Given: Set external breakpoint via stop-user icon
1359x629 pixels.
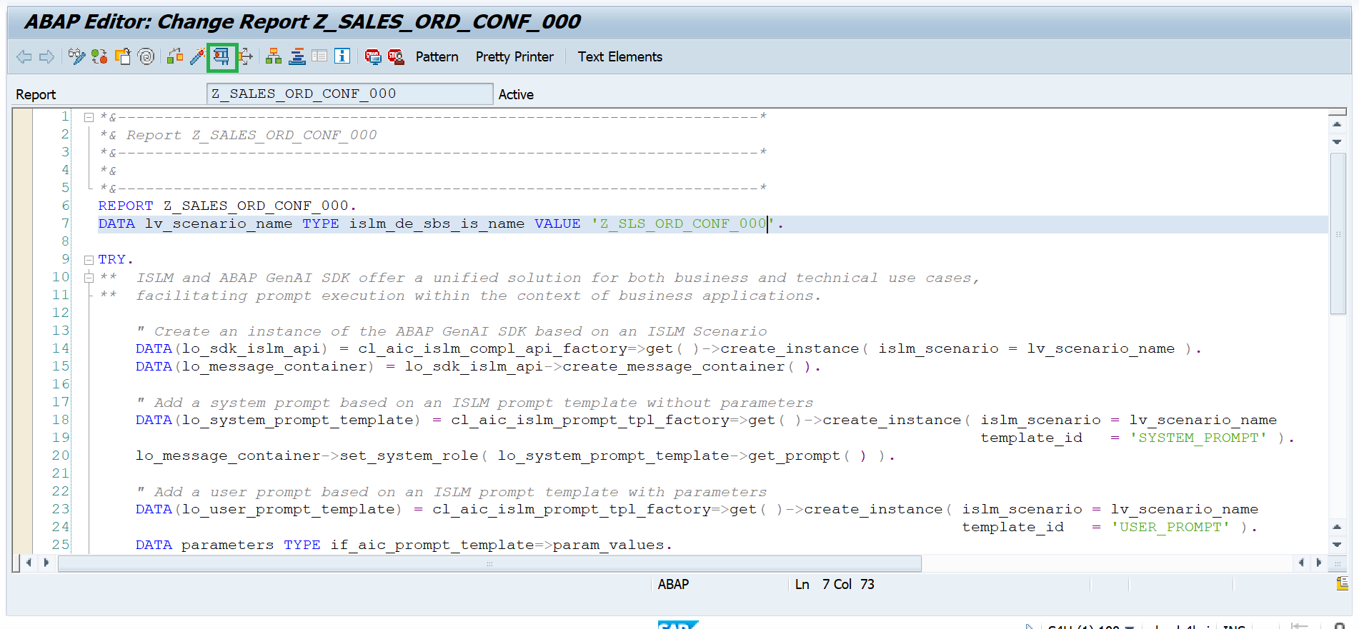Looking at the screenshot, I should coord(396,56).
